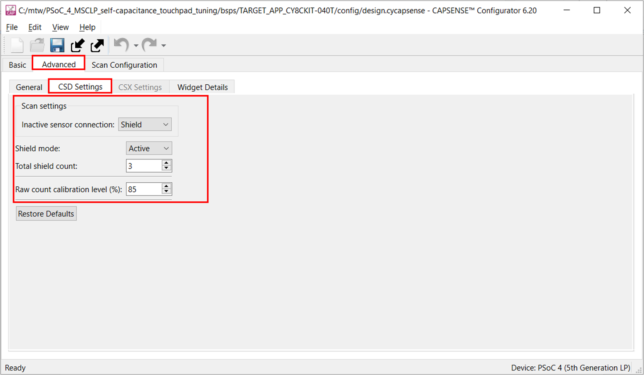Open the General sub-tab
Screen dimensions: 644x375
pyautogui.click(x=29, y=87)
